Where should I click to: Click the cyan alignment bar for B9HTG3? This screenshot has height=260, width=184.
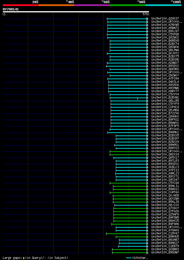coord(132,149)
